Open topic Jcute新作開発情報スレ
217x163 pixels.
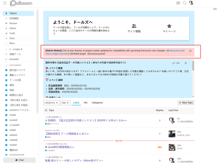(61, 147)
